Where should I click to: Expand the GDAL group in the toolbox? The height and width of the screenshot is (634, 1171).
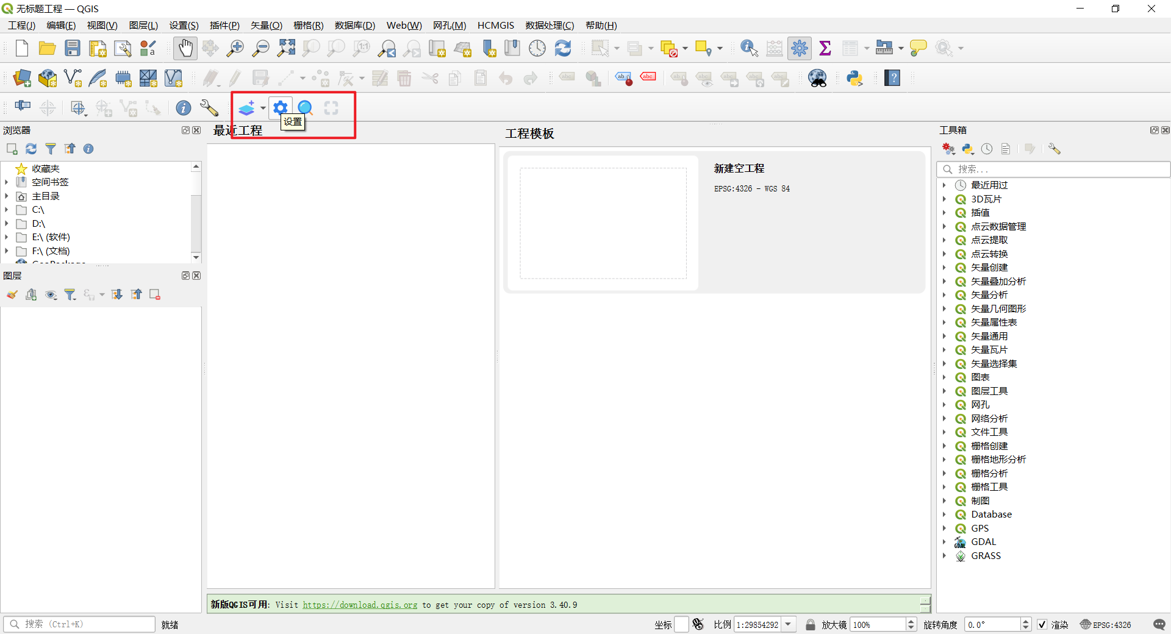point(944,542)
